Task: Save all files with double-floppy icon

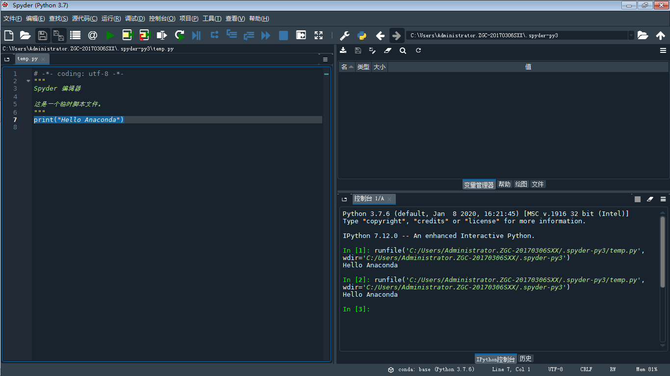Action: 59,35
